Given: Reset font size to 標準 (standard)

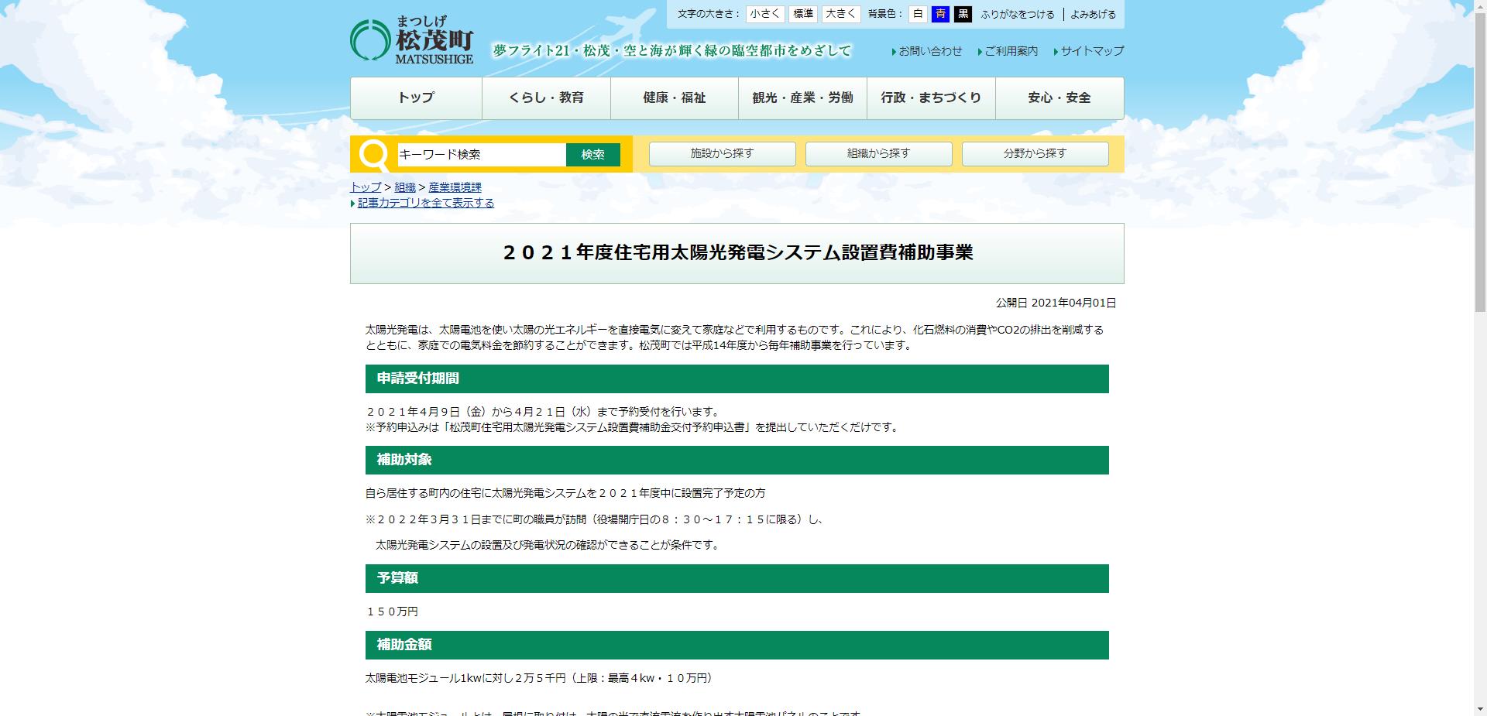Looking at the screenshot, I should point(802,13).
